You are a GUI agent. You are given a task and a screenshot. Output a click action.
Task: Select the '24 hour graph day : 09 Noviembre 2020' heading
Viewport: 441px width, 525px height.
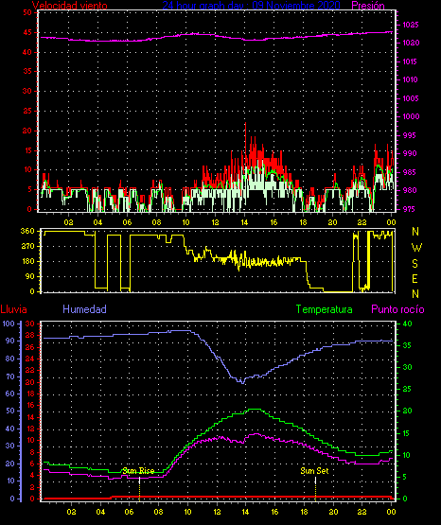251,5
